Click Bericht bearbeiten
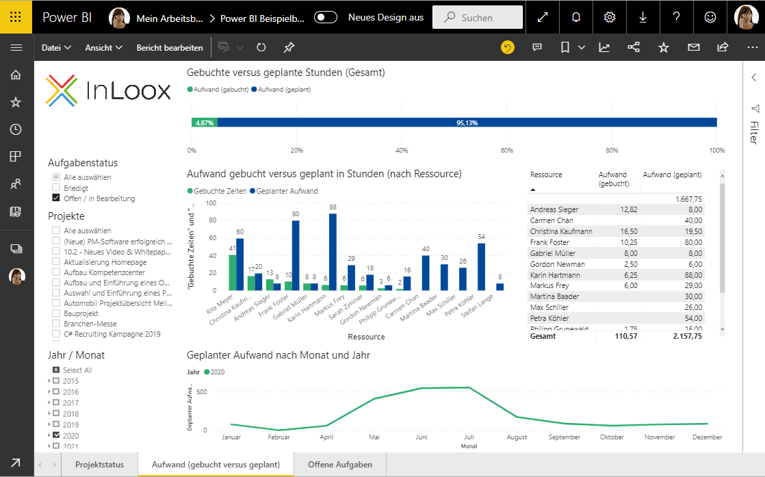Screen dimensions: 765x477 click(x=170, y=47)
